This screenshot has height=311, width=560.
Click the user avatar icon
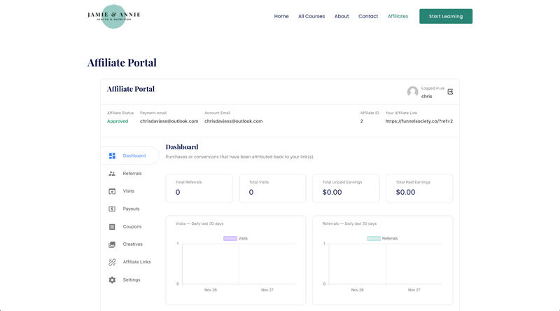click(412, 92)
